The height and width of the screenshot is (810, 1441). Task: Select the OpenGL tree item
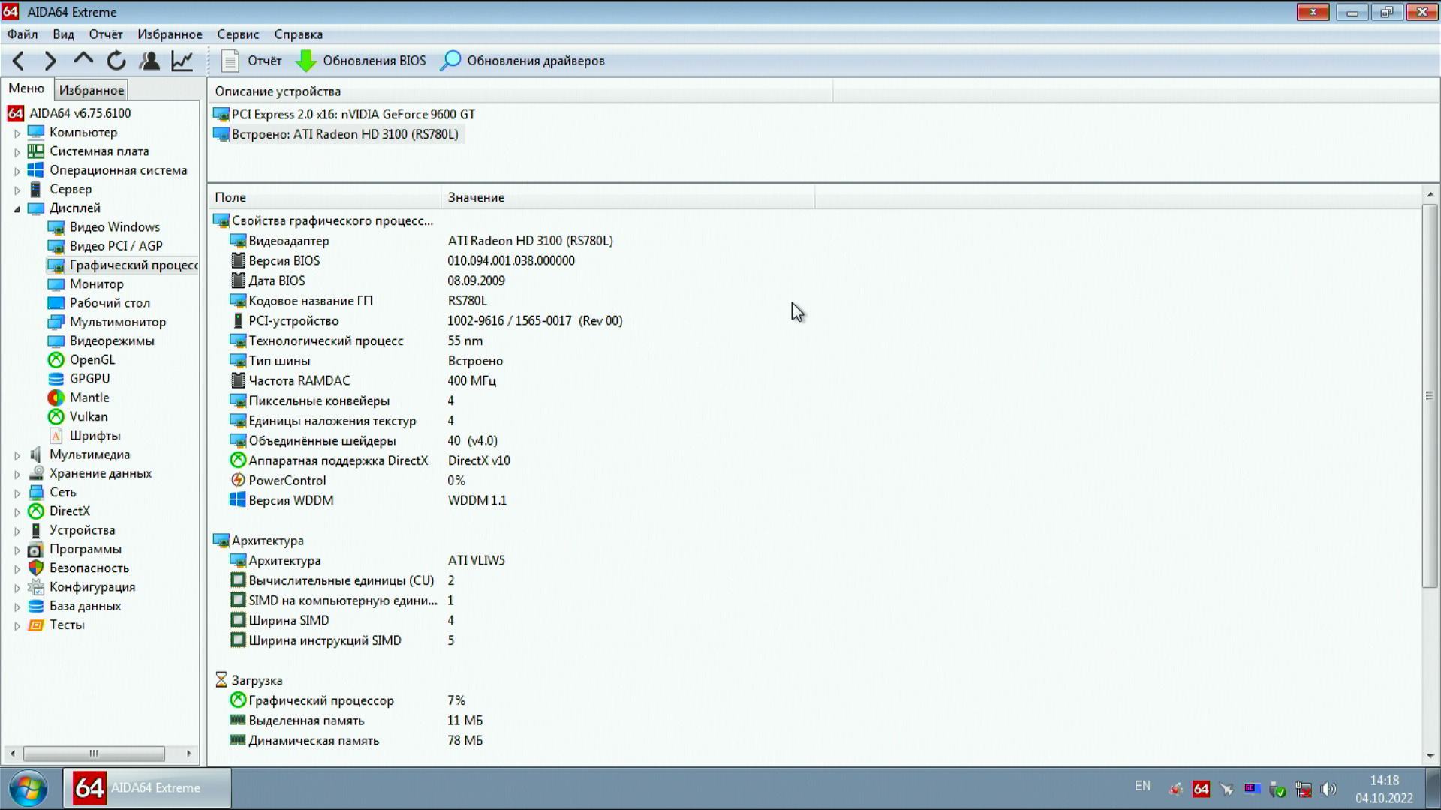(x=92, y=360)
